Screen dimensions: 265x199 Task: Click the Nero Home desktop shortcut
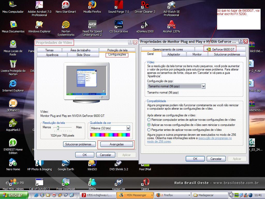[x=13, y=165]
